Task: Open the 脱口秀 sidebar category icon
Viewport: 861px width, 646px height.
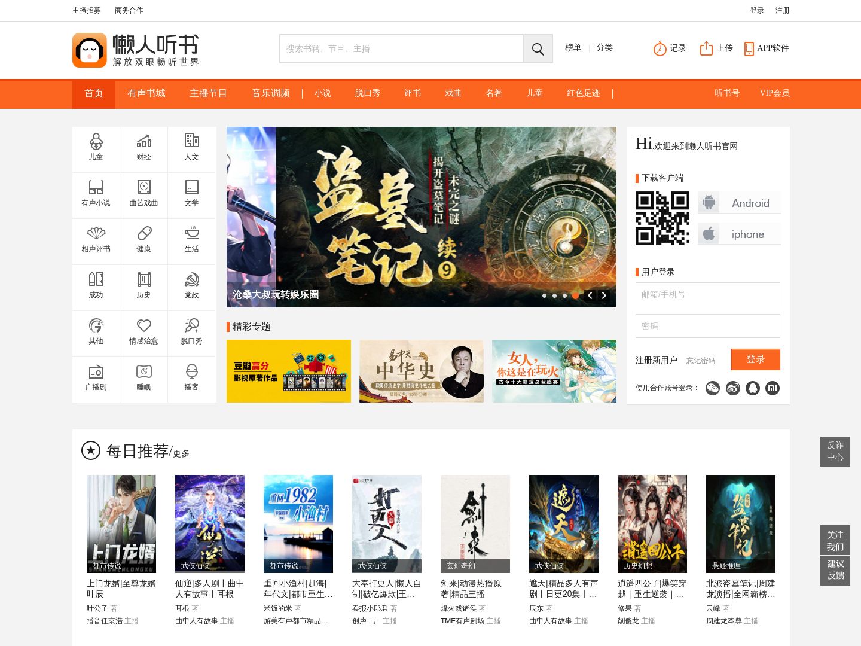Action: click(x=191, y=325)
